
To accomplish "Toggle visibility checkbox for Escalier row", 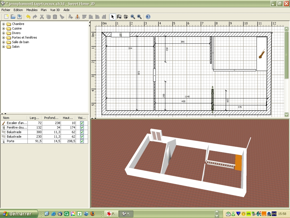I will tap(82, 123).
